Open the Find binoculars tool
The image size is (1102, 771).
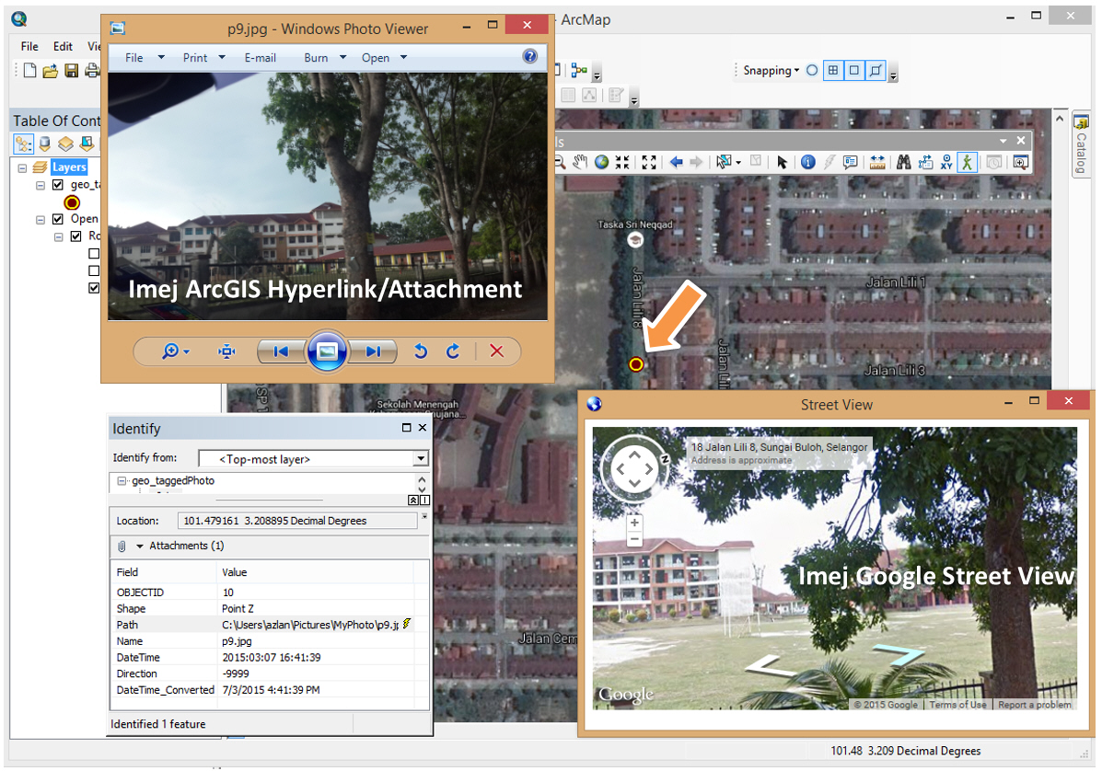point(904,162)
